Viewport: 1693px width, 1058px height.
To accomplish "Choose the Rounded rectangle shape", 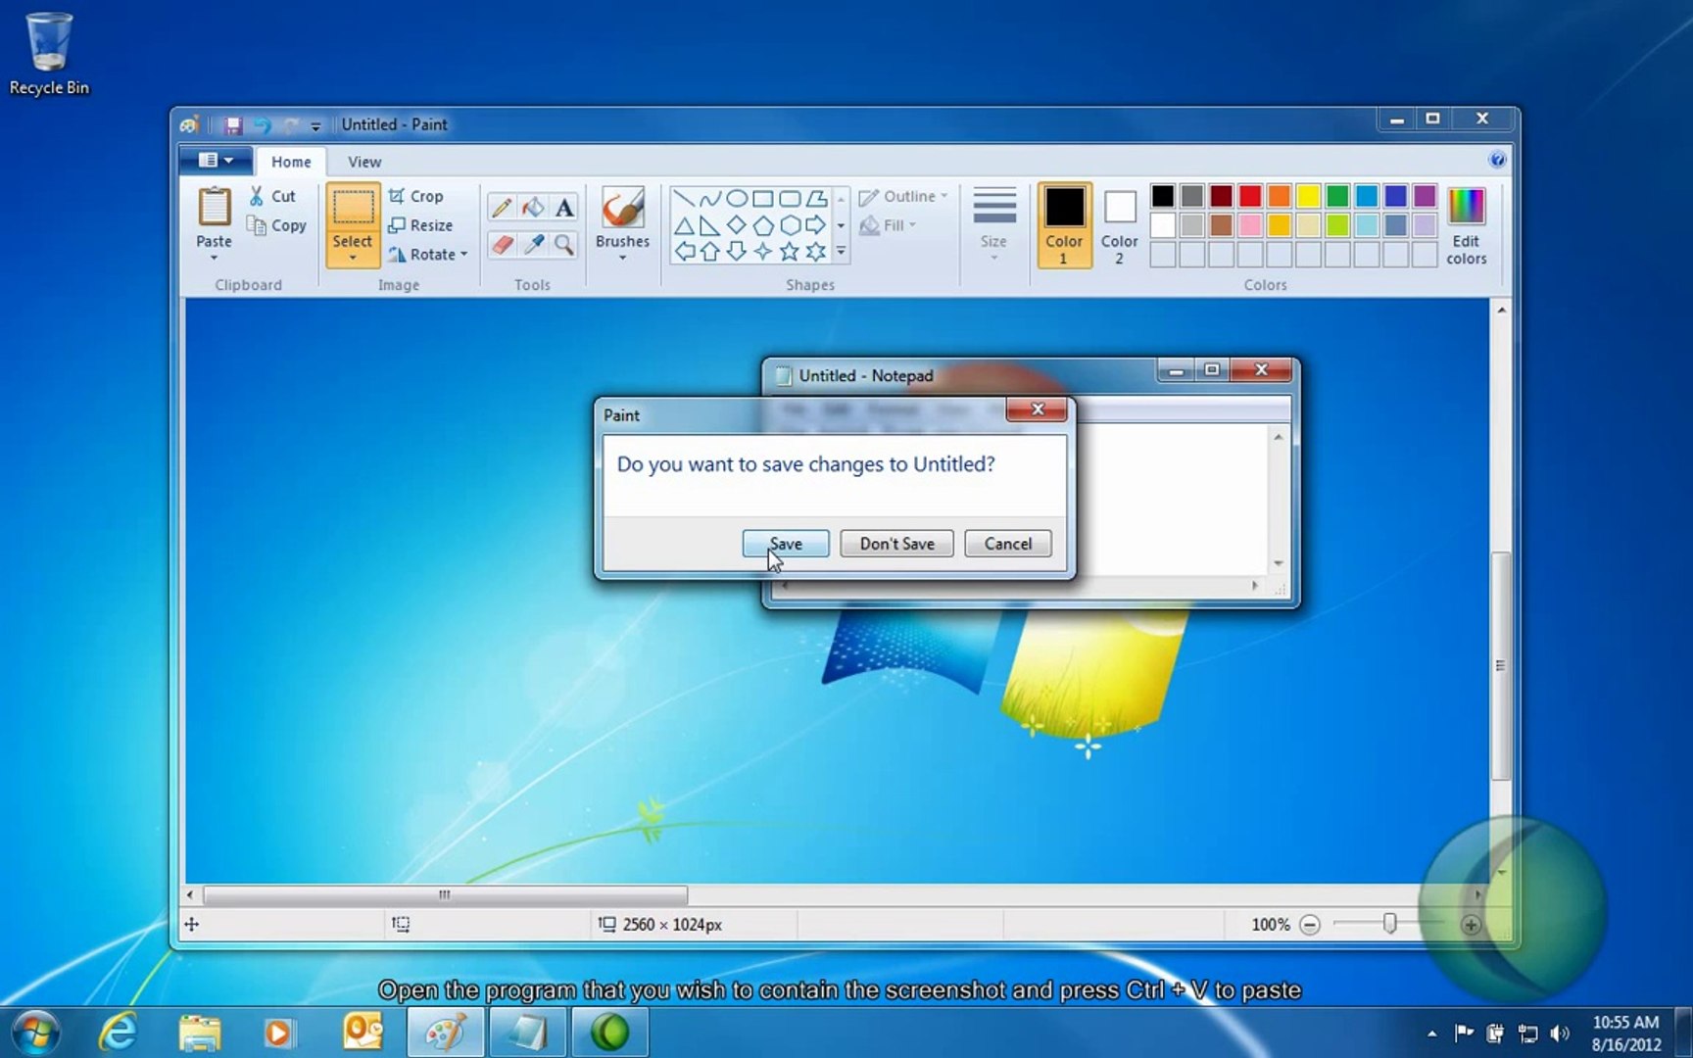I will point(790,199).
